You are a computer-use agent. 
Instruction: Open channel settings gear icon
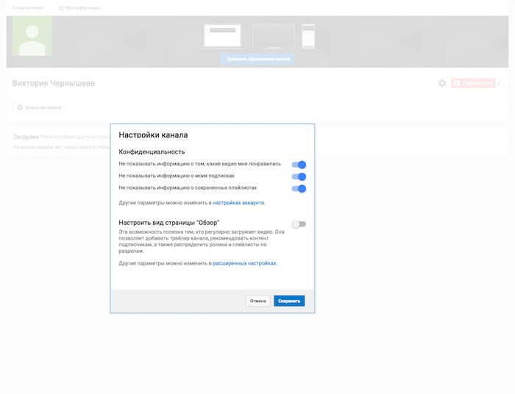[441, 83]
